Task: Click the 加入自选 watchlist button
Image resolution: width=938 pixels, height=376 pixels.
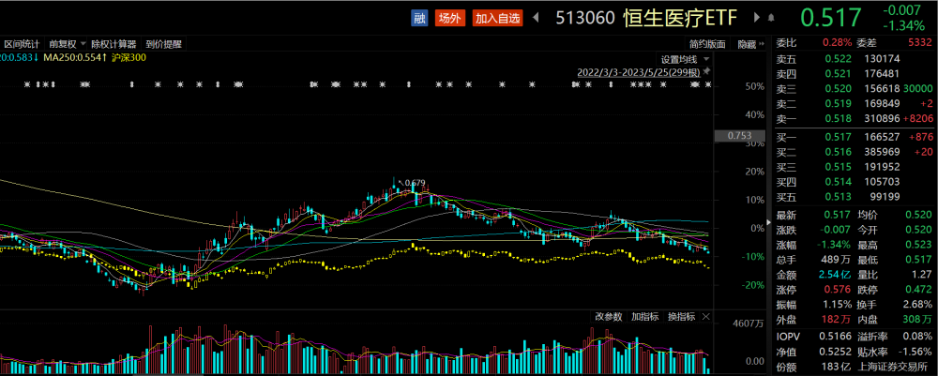Action: (x=498, y=18)
